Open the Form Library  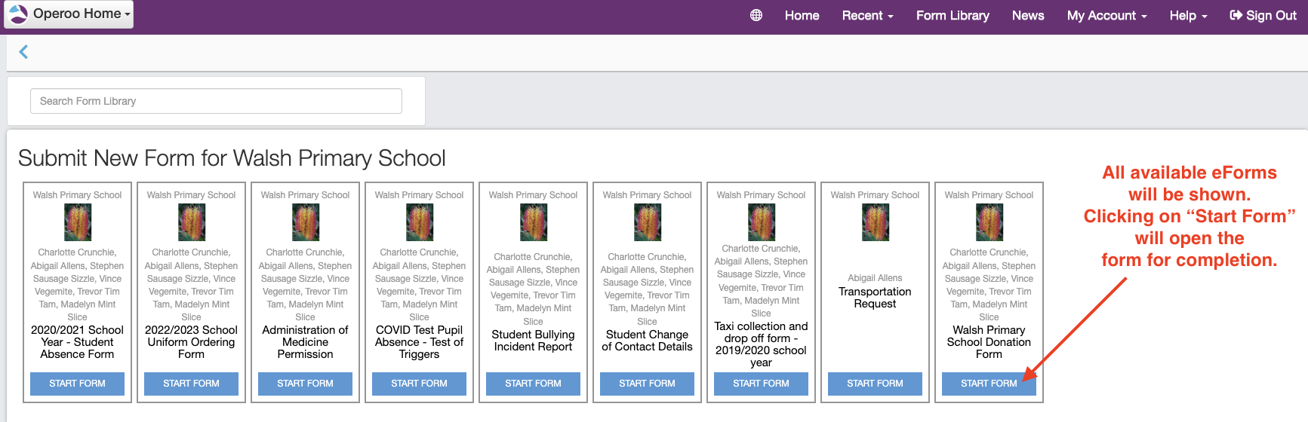[x=953, y=15]
